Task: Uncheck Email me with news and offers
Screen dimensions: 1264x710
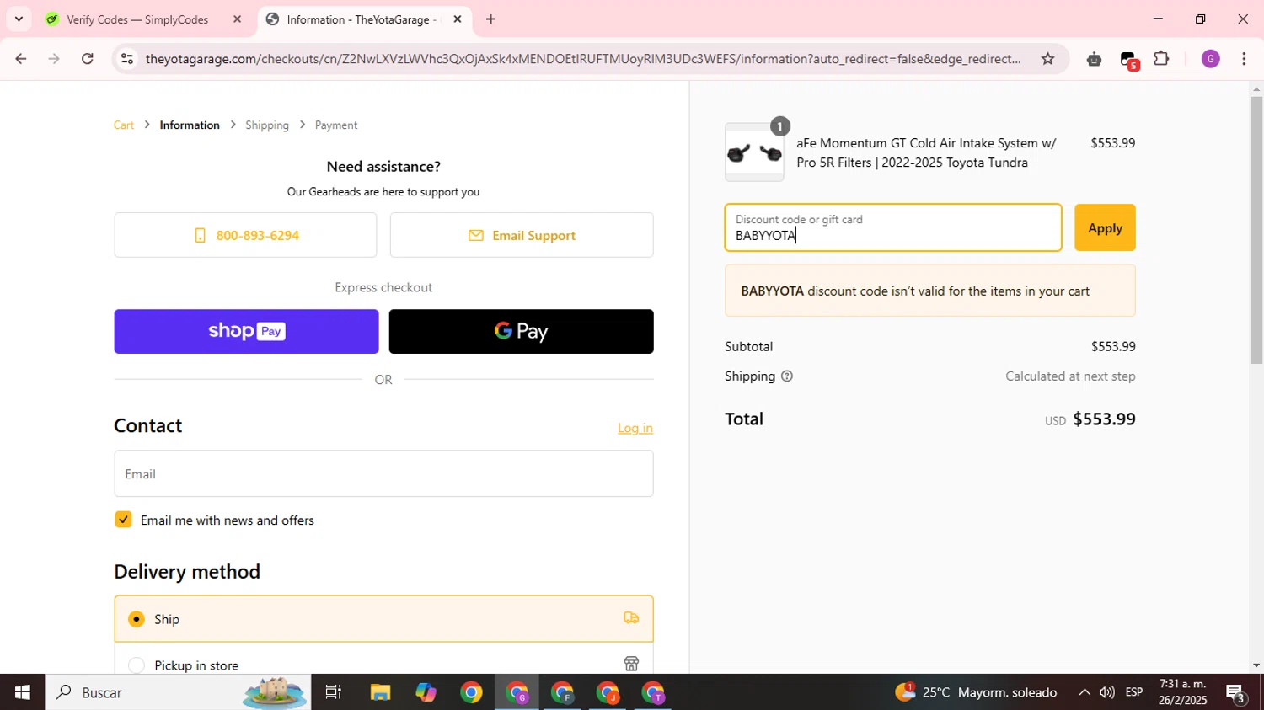Action: click(123, 520)
